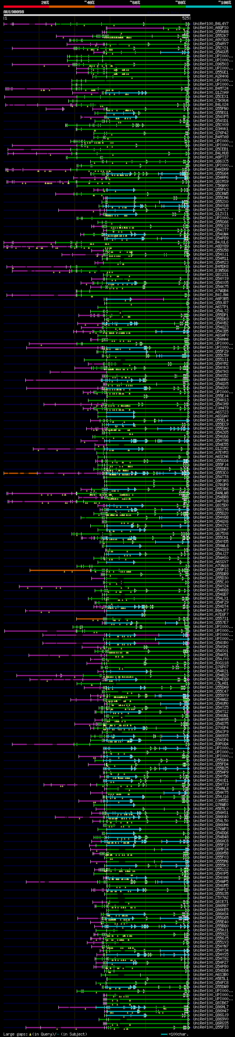Select the UniRef100_A5E5L1 label

[x=211, y=979]
